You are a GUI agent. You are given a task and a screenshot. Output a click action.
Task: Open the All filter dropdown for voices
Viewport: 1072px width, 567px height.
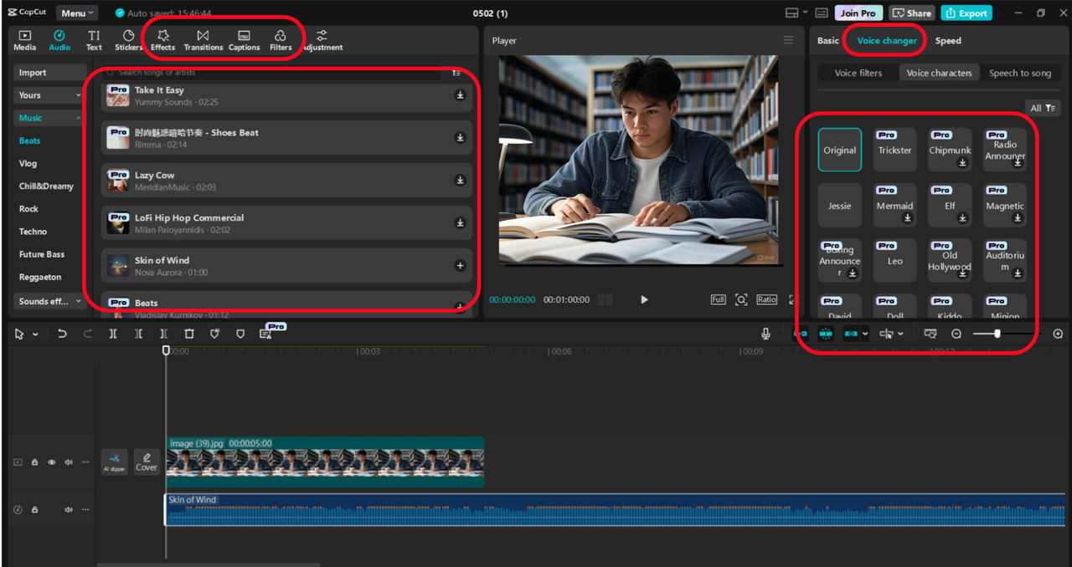coord(1043,108)
